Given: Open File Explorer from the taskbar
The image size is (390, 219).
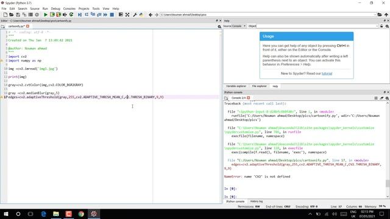Looking at the screenshot, I should [56, 214].
